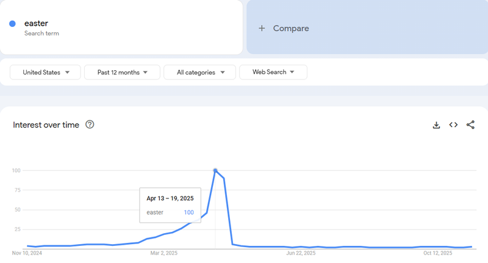Open the Interest over time help icon
488x263 pixels.
(90, 124)
